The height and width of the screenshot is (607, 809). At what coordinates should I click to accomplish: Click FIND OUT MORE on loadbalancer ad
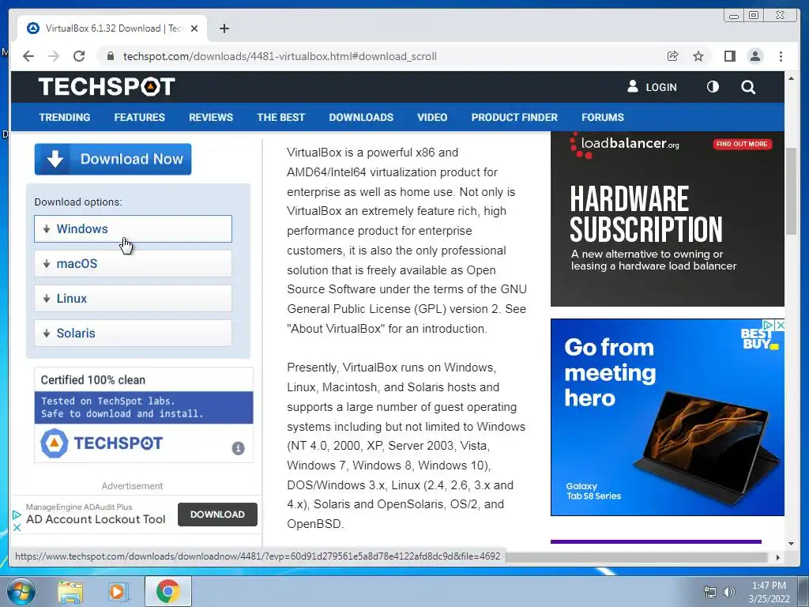pos(742,144)
